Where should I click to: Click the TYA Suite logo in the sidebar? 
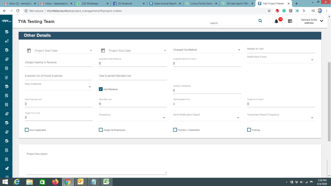(x=7, y=21)
